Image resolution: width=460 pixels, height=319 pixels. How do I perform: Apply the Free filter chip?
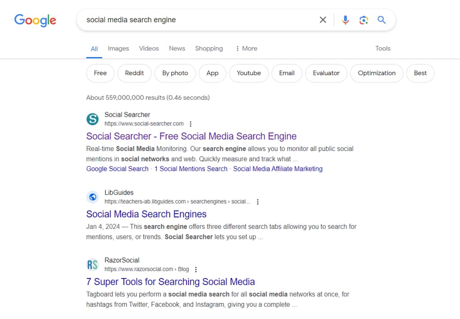point(100,73)
